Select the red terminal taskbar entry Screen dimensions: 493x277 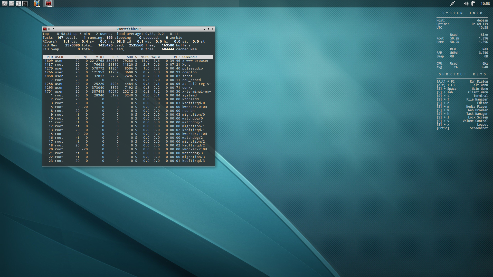(x=49, y=4)
